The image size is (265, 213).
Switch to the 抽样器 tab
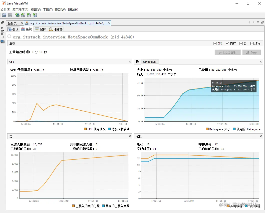click(55, 29)
